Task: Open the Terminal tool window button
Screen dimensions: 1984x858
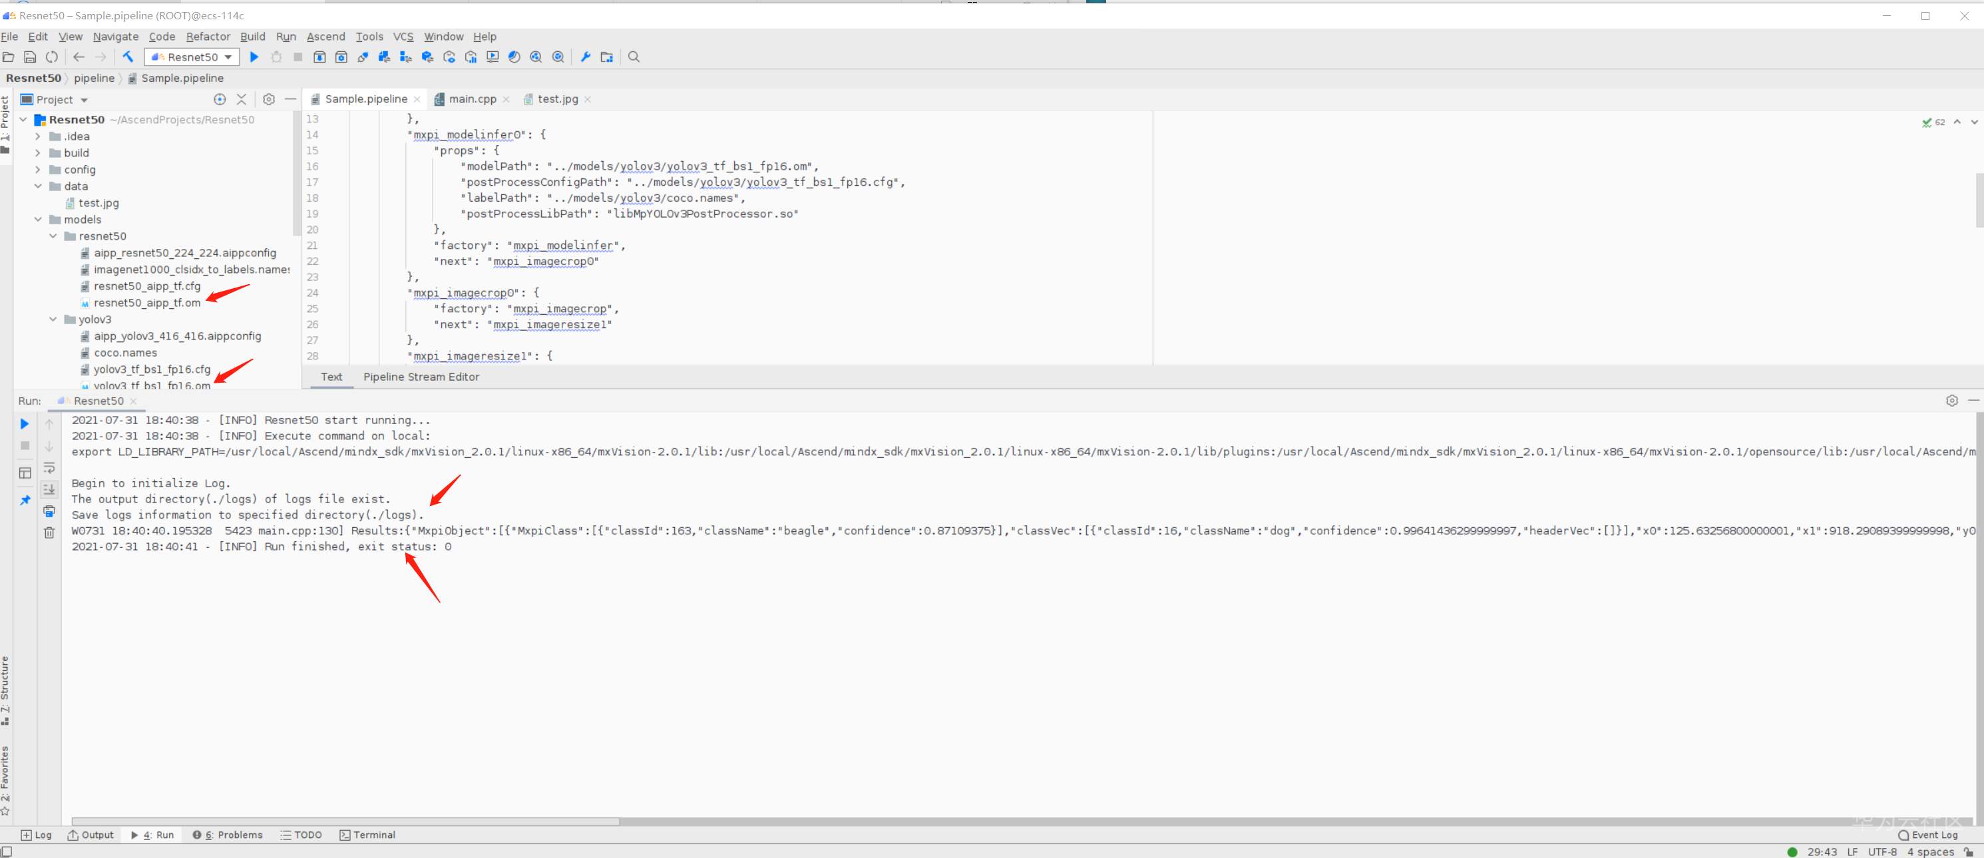Action: [367, 835]
